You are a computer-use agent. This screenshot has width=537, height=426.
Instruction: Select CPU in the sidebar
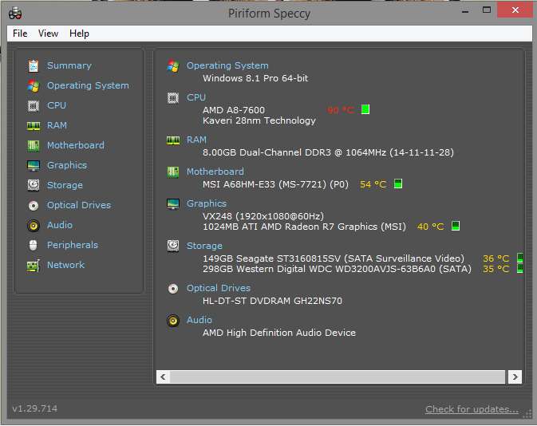pos(57,105)
